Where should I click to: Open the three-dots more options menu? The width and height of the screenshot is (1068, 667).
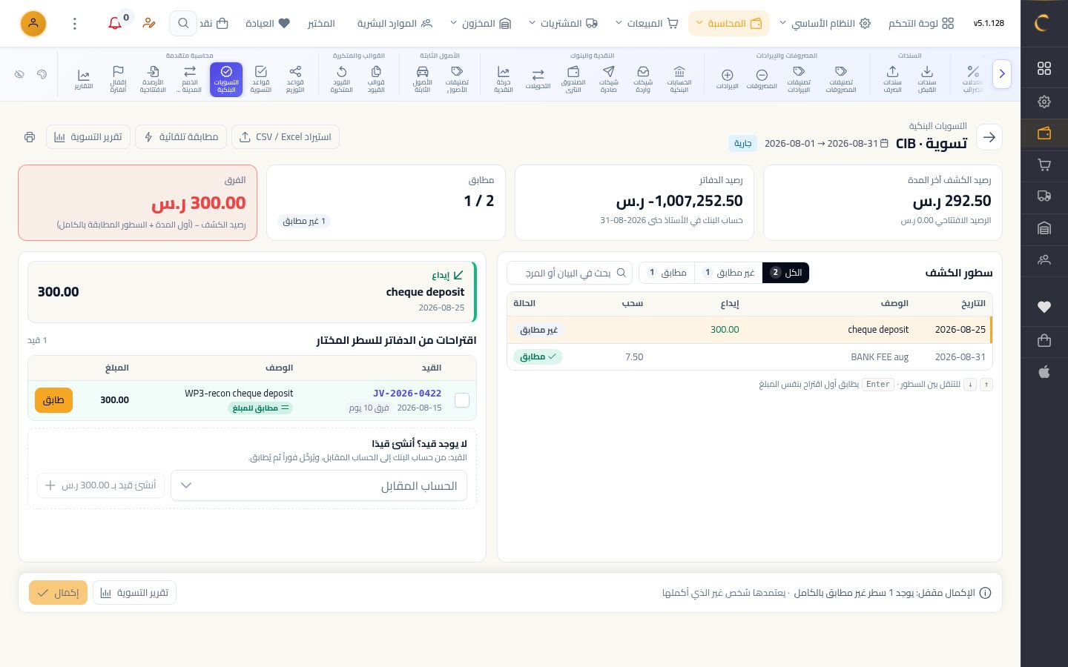74,24
